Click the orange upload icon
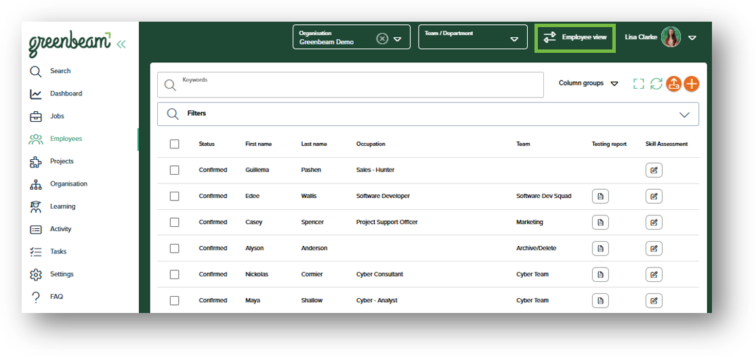The image size is (756, 357). pos(673,83)
